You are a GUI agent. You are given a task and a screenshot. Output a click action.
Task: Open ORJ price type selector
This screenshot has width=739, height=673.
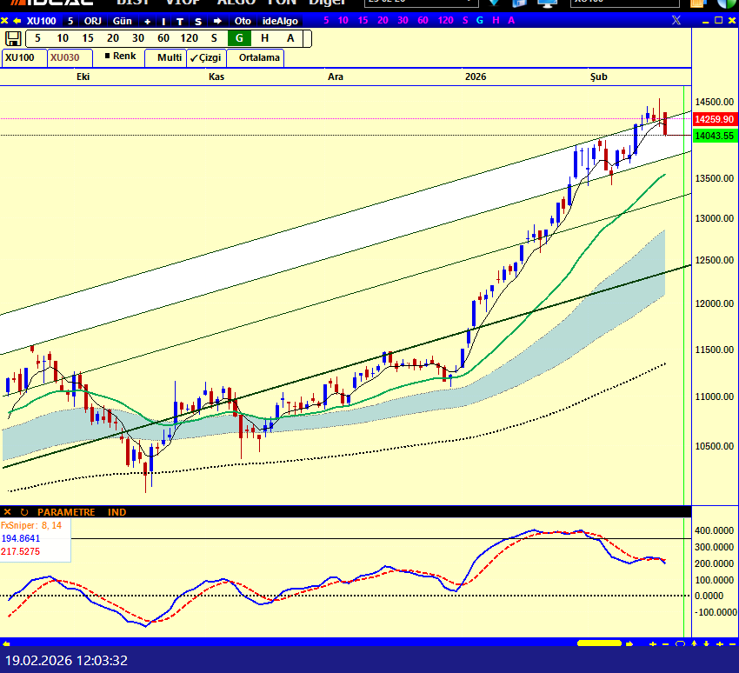[x=93, y=21]
